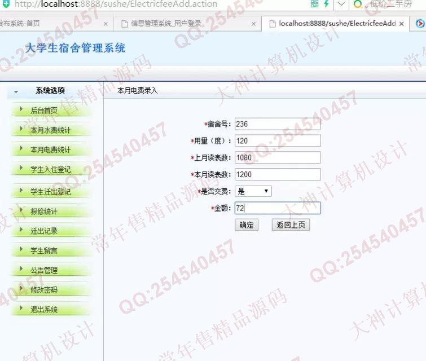Click arrow icon beside 学生留言
This screenshot has width=426, height=361.
click(21, 249)
